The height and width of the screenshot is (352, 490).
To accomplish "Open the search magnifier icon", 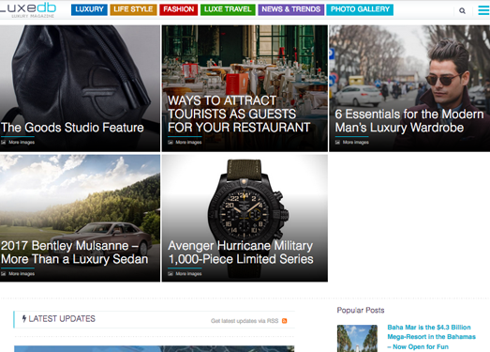I will 462,11.
